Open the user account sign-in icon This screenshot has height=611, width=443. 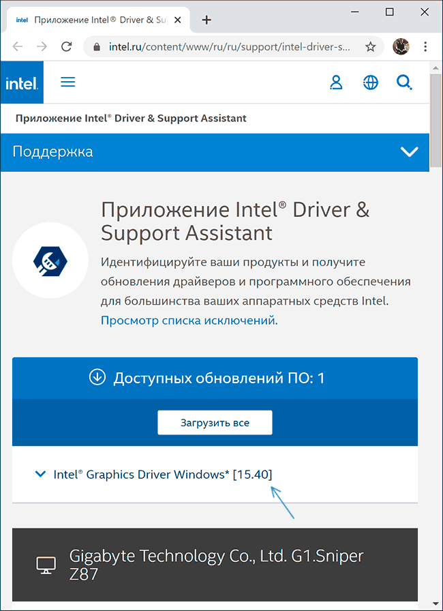(x=336, y=83)
